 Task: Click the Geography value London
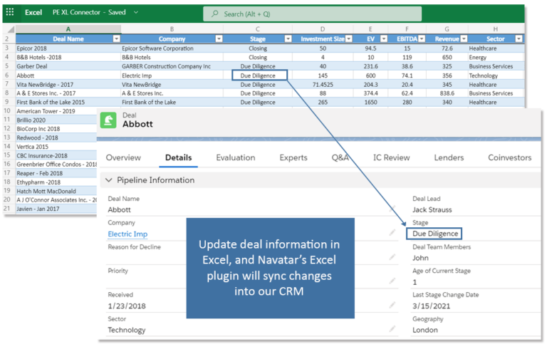425,330
